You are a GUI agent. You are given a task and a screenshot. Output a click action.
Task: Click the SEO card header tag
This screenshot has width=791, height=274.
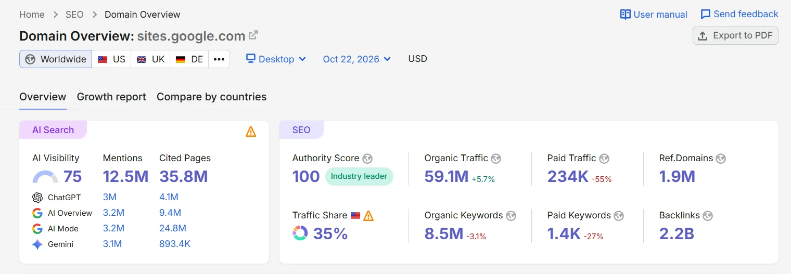click(x=301, y=130)
